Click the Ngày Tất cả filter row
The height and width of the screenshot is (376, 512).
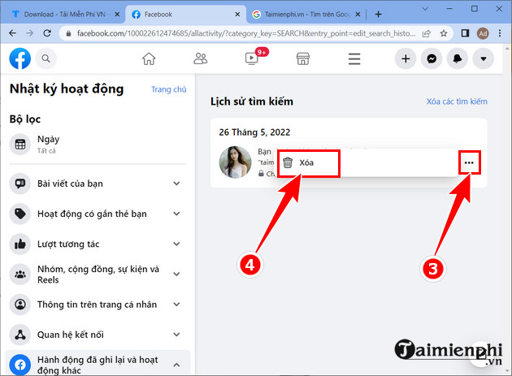(98, 145)
